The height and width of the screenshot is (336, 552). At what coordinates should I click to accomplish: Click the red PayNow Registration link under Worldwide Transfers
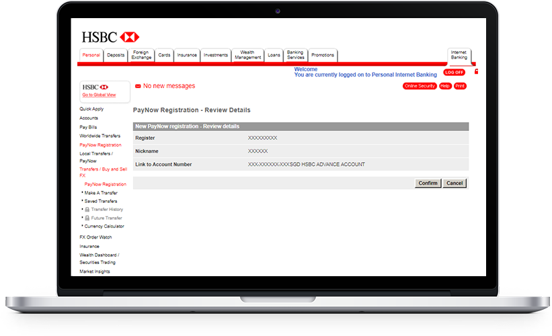tap(100, 145)
